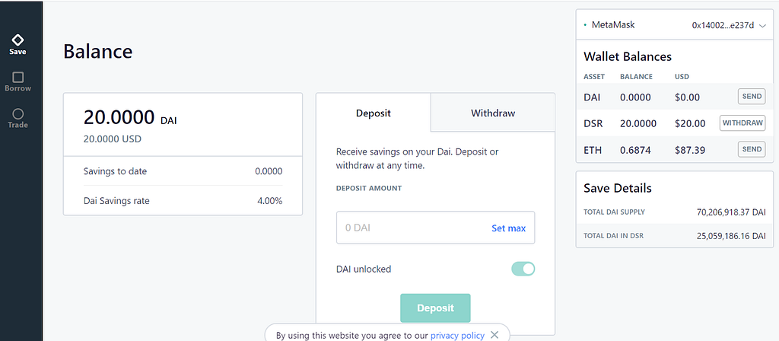Click Set max in deposit field
Viewport: 779px width, 341px height.
[508, 228]
